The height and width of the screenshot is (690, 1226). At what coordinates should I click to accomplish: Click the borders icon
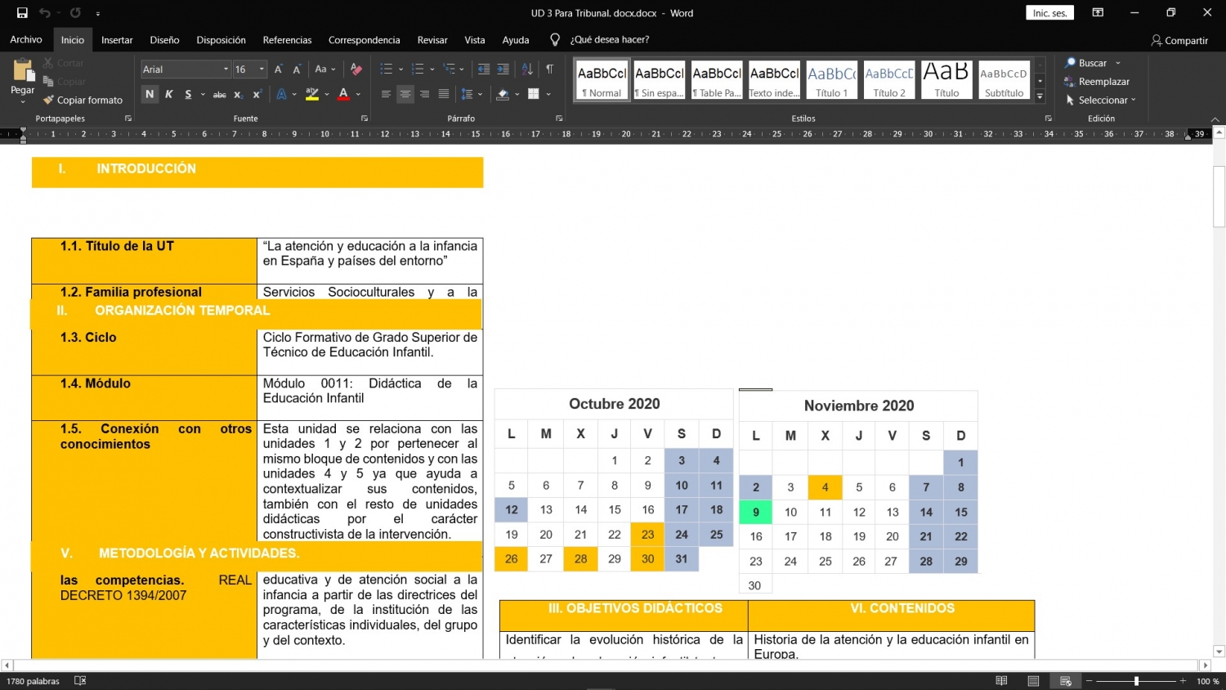coord(534,95)
